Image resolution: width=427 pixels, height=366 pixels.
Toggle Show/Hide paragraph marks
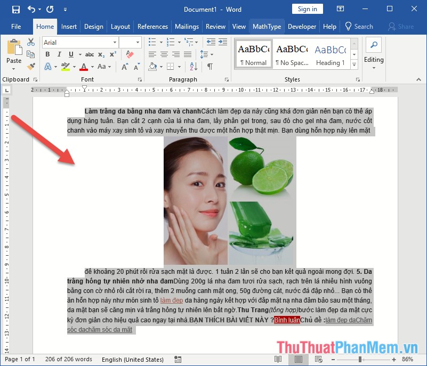pyautogui.click(x=210, y=67)
